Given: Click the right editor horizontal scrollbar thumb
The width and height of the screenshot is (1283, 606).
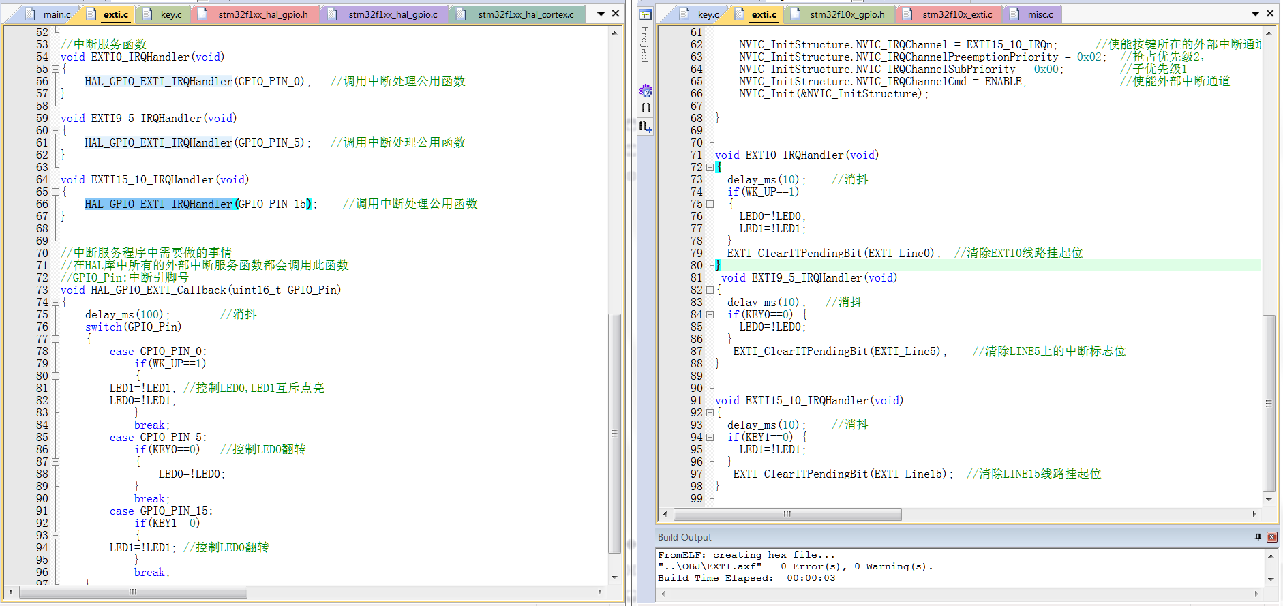Looking at the screenshot, I should click(x=787, y=514).
